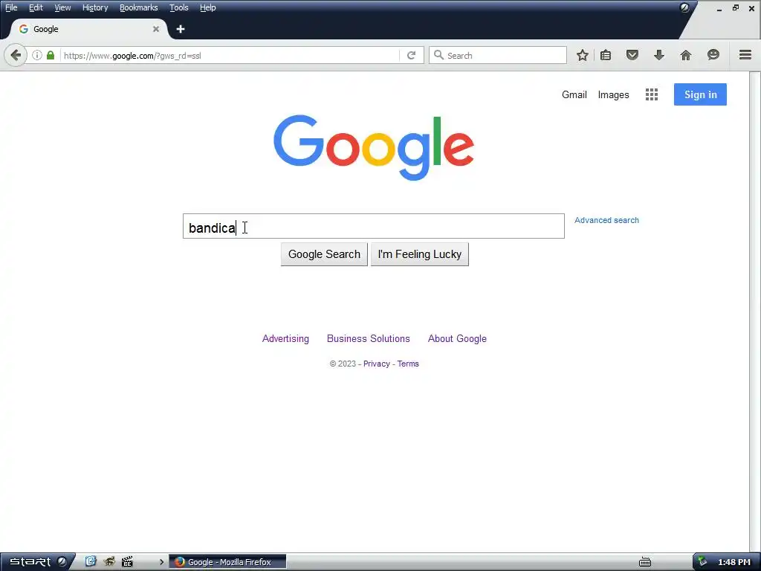Open the History menu
The image size is (761, 571).
[95, 7]
